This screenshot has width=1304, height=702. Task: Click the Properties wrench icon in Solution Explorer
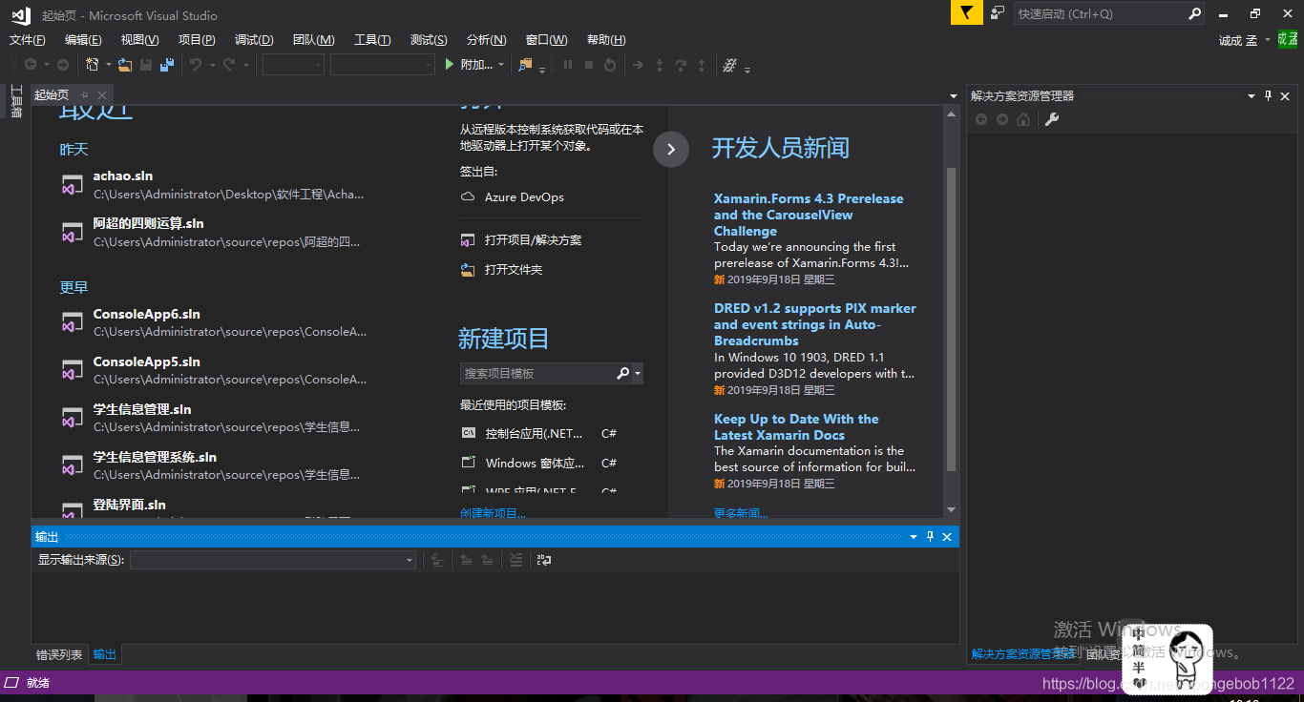1052,119
